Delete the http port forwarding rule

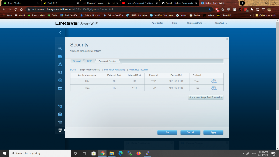click(214, 82)
